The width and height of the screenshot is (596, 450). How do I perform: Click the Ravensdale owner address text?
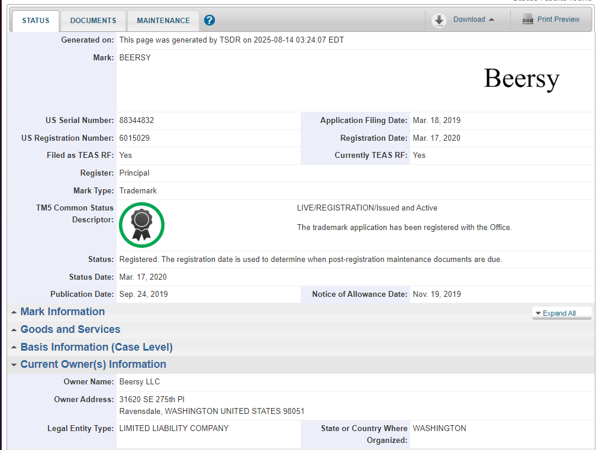[x=211, y=411]
